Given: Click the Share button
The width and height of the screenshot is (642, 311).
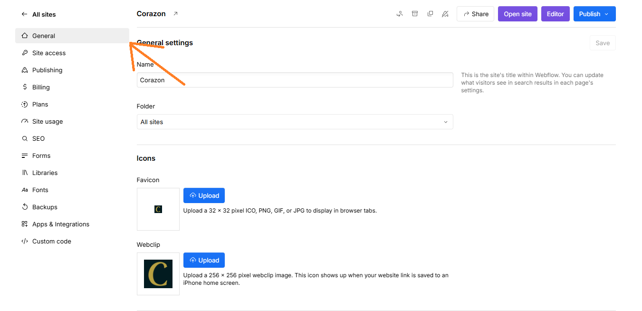Looking at the screenshot, I should (475, 14).
